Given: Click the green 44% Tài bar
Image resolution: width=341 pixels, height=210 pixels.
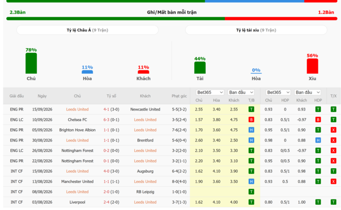Looking at the screenshot, I should (200, 68).
